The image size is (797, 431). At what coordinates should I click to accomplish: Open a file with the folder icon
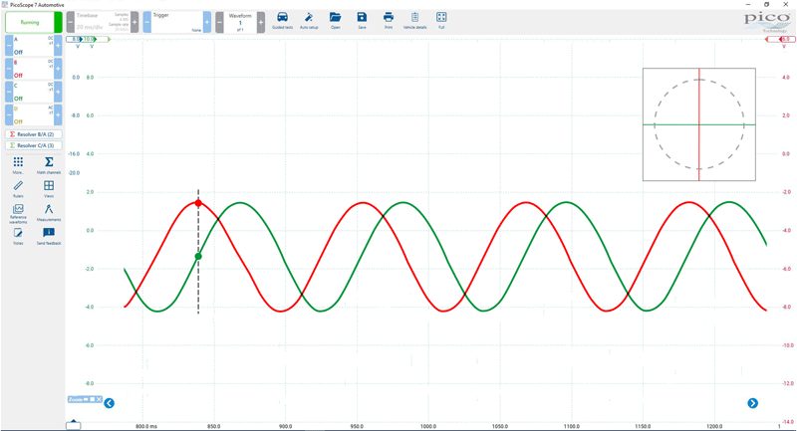pyautogui.click(x=335, y=20)
